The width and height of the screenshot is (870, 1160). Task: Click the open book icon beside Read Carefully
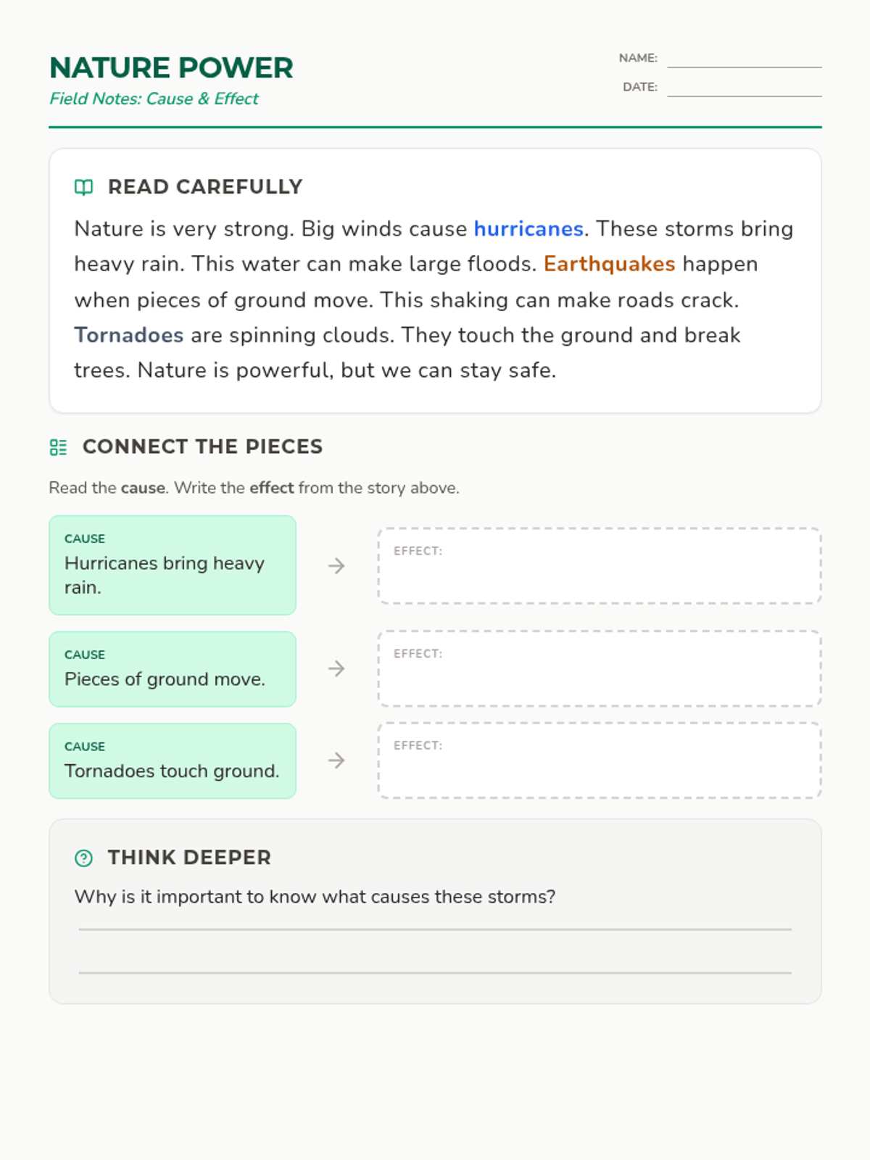pyautogui.click(x=84, y=187)
